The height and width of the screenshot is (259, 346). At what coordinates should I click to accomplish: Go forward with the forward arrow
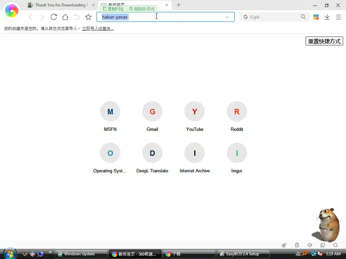[42, 17]
